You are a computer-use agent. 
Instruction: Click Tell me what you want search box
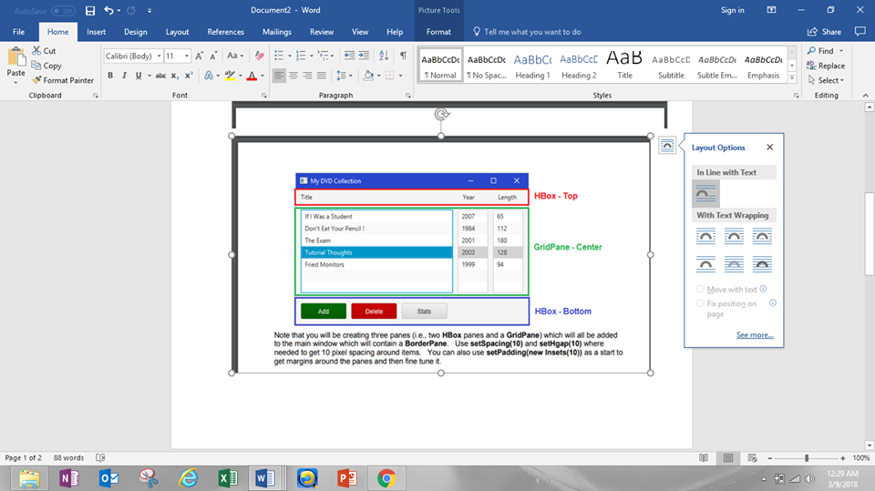tap(527, 32)
